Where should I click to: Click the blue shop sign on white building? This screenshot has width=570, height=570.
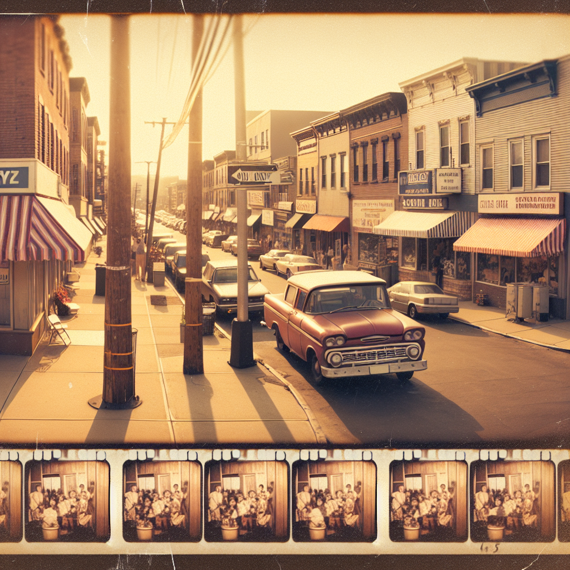coord(415,182)
